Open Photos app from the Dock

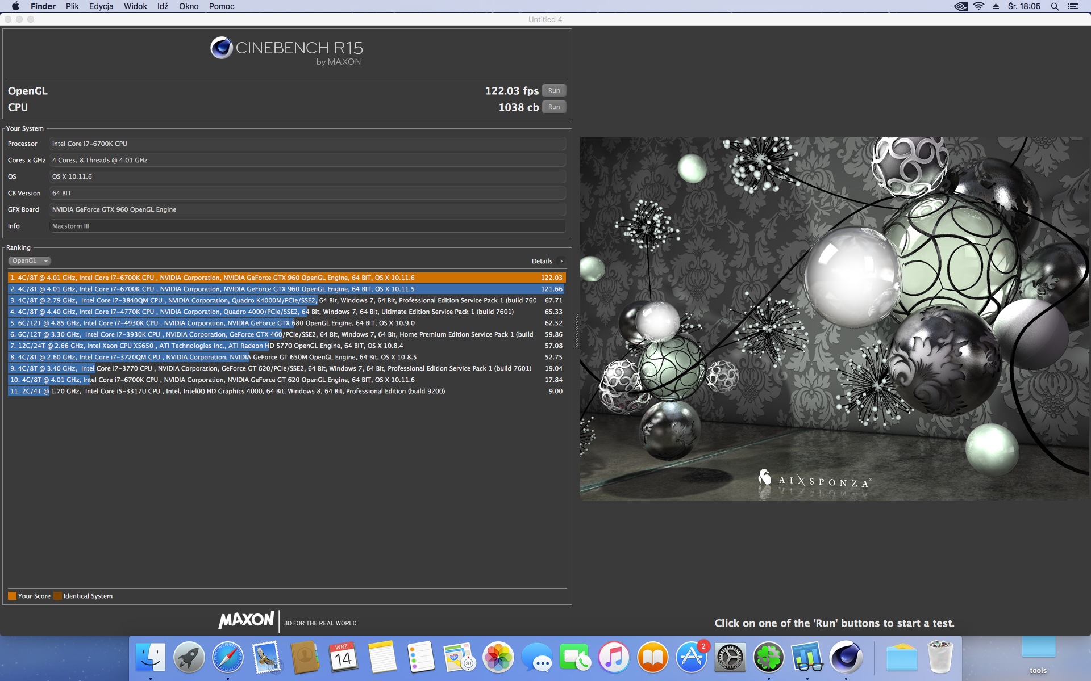tap(498, 658)
